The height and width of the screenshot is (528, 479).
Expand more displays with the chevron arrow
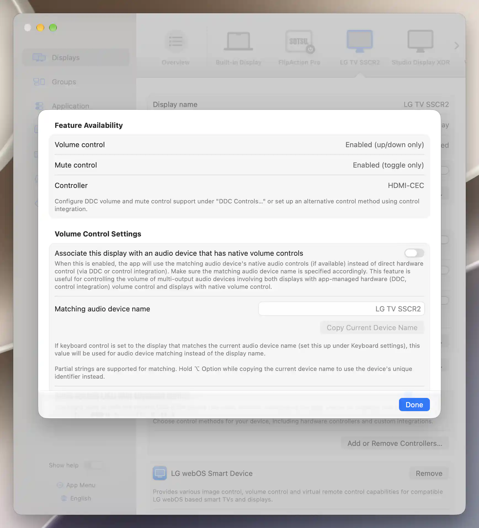tap(457, 45)
